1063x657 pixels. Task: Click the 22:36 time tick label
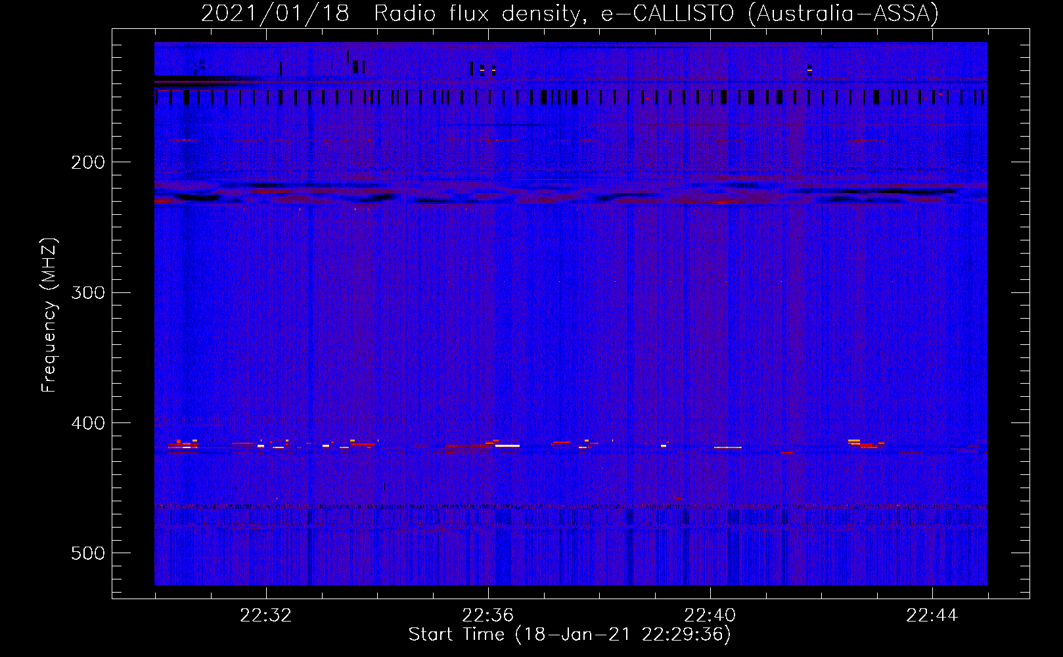pyautogui.click(x=488, y=616)
